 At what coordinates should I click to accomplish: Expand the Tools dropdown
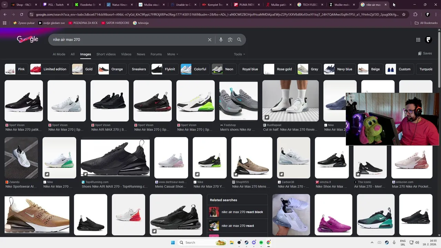[239, 54]
